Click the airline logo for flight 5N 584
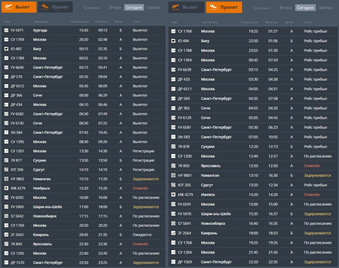Image resolution: width=339 pixels, height=268 pixels. click(6, 133)
